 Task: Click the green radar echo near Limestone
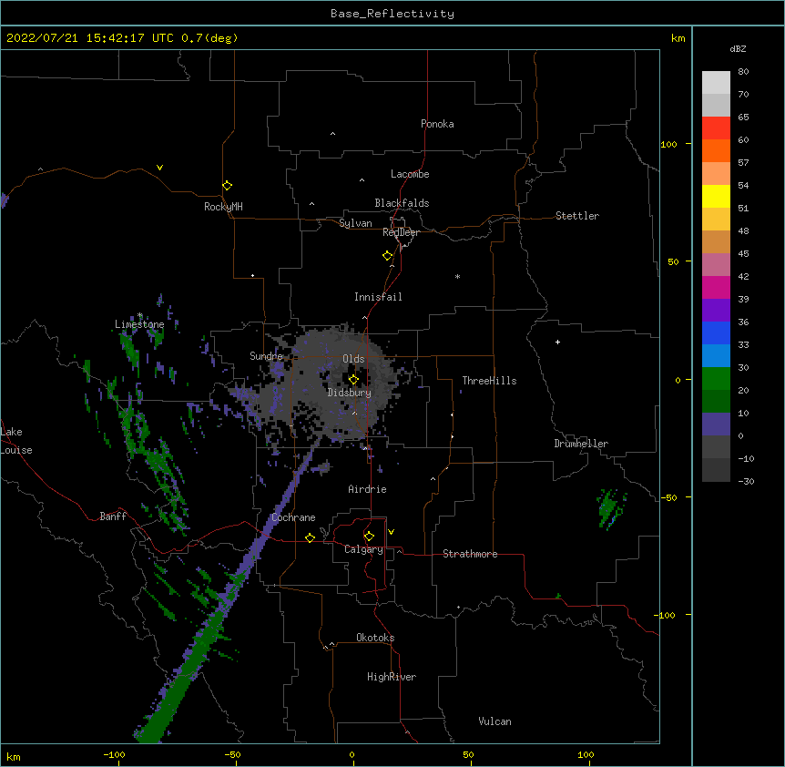tap(131, 351)
